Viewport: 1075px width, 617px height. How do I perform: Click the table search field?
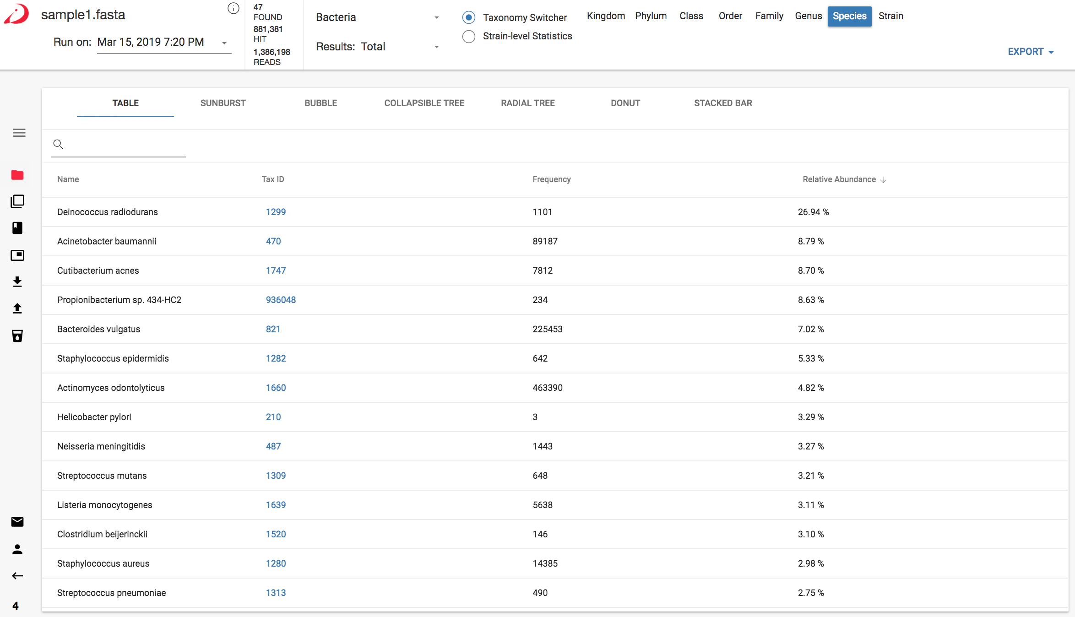click(124, 144)
